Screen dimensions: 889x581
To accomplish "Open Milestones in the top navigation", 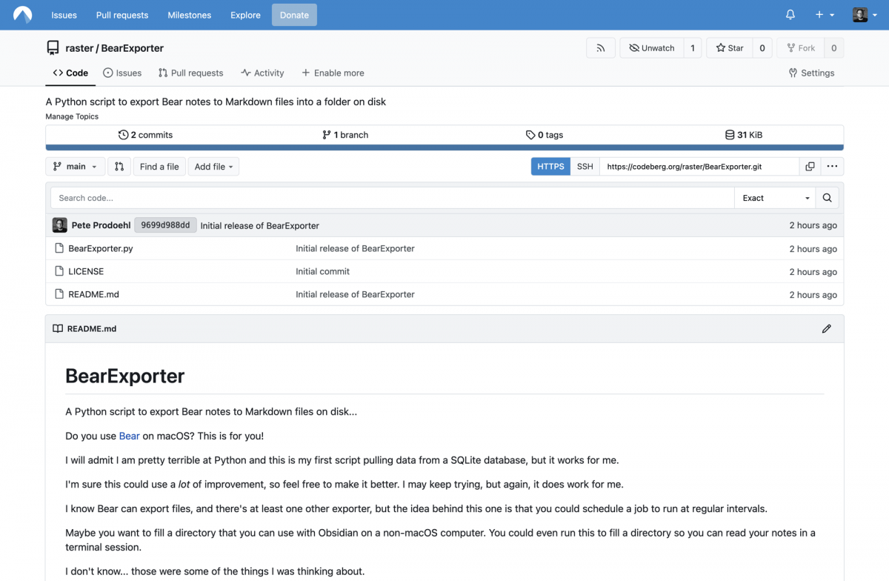I will pyautogui.click(x=190, y=15).
